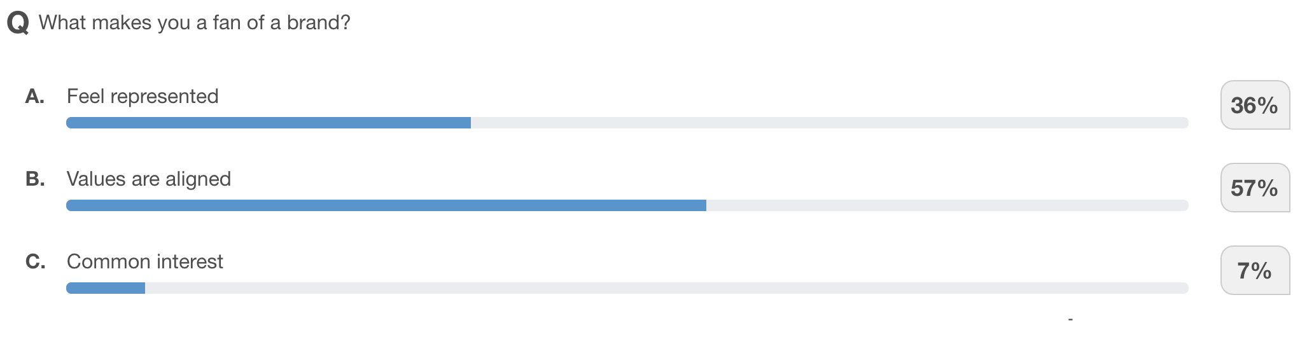This screenshot has width=1307, height=351.
Task: Click the bold Q question icon
Action: pos(18,24)
